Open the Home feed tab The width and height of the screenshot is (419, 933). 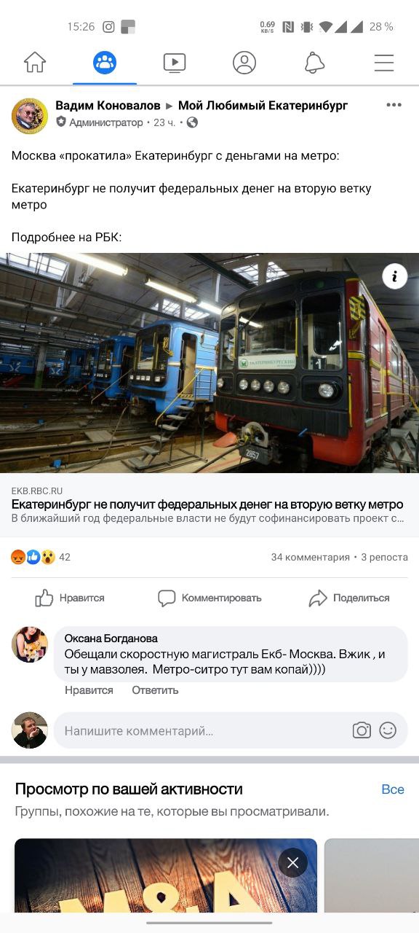tap(35, 63)
